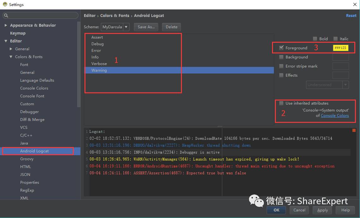Select HTML colors page
Image resolution: width=360 pixels, height=218 pixels.
26,166
